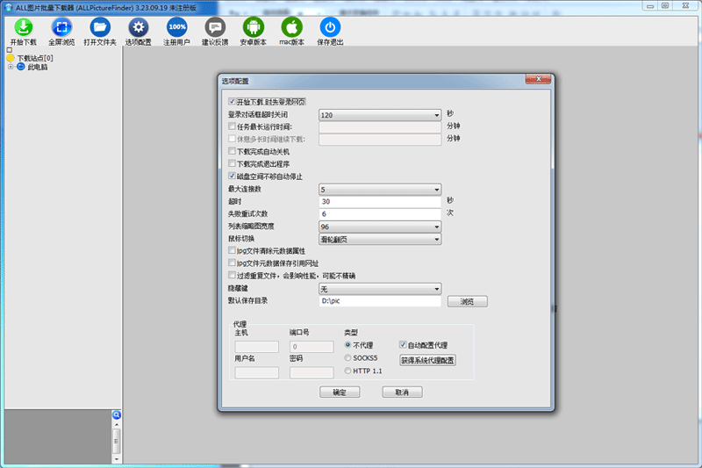Image resolution: width=702 pixels, height=468 pixels.
Task: Click the proxy 端口号 field
Action: 312,347
